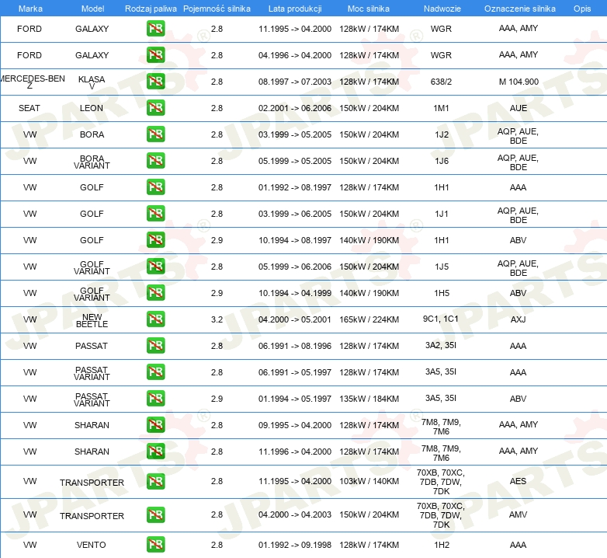Click the Oznaczenie silnika column header
Viewport: 607px width, 558px height.
point(520,9)
